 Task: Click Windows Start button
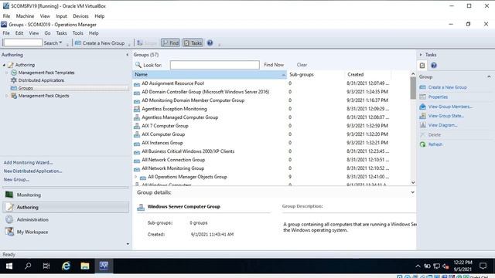click(x=9, y=266)
